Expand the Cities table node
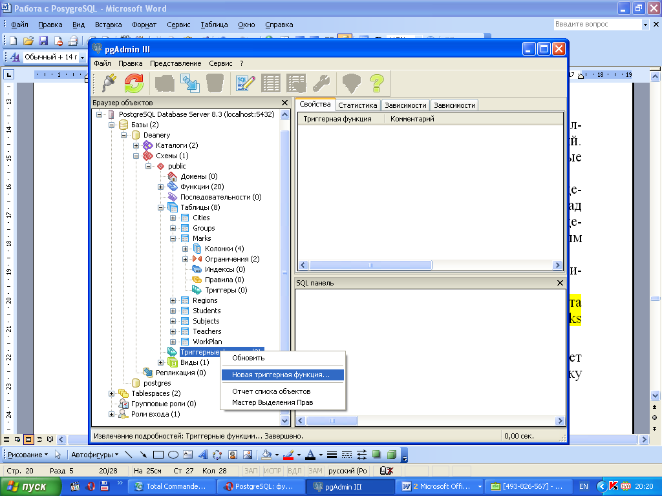662x496 pixels. [x=173, y=218]
